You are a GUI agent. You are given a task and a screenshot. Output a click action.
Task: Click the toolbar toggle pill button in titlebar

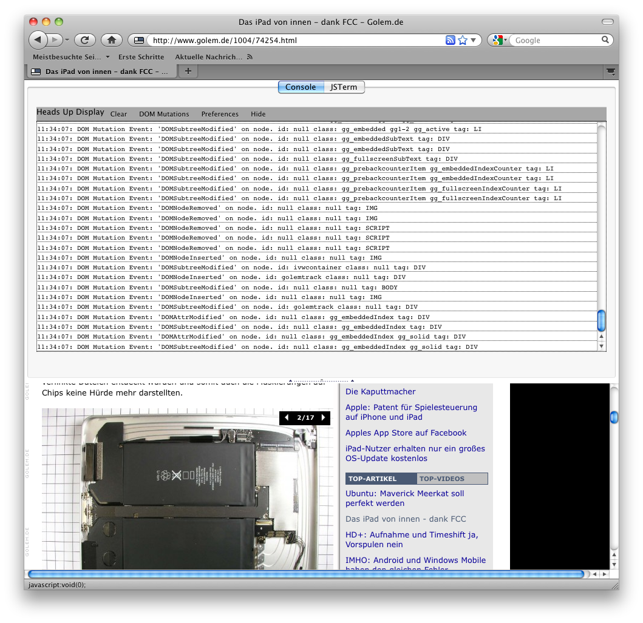607,22
